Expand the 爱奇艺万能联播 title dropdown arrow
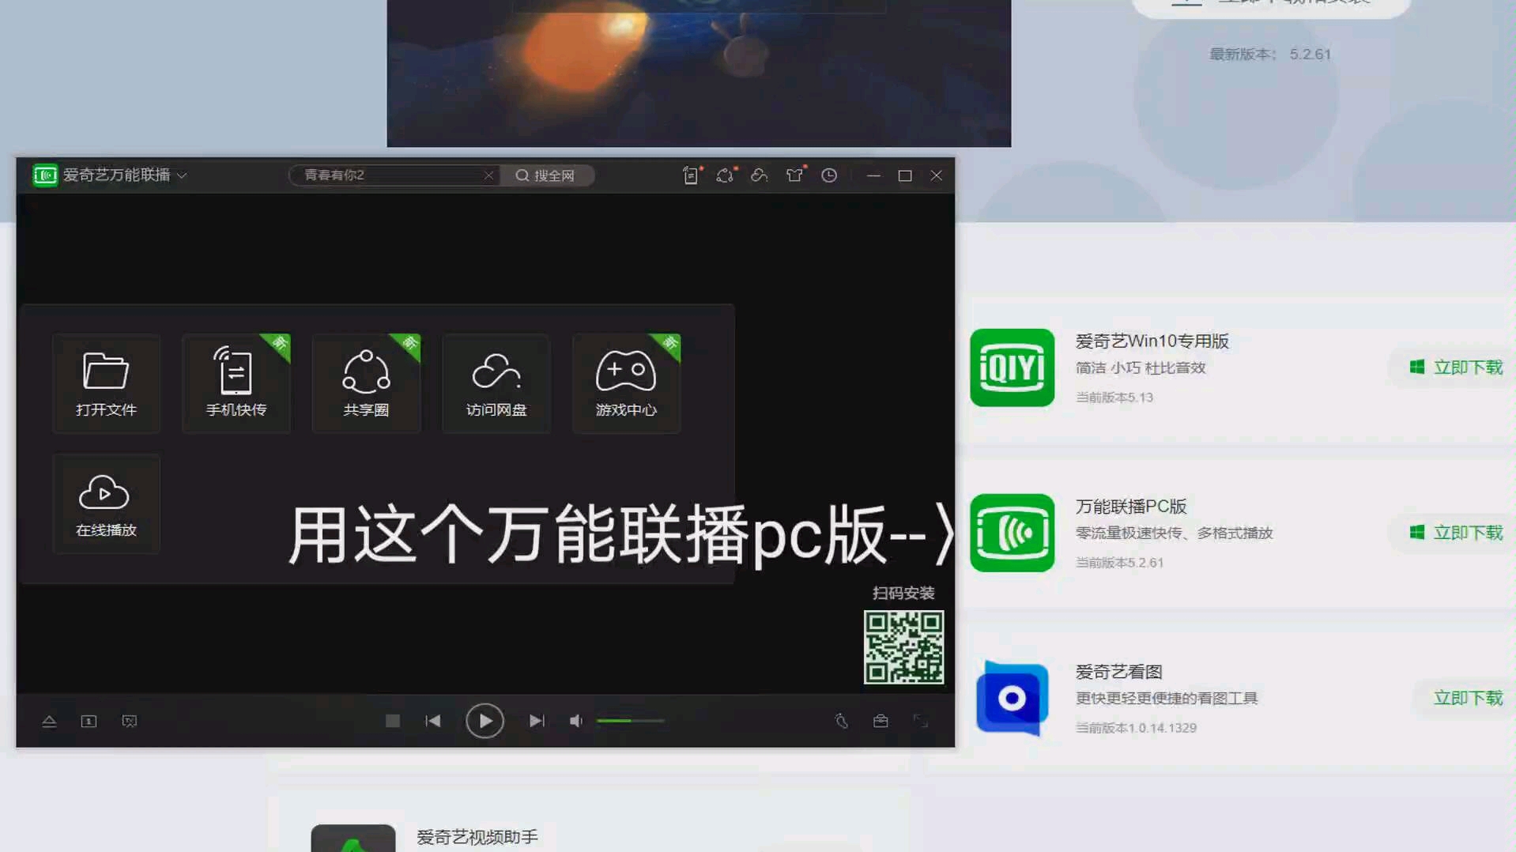The image size is (1516, 852). 182,175
